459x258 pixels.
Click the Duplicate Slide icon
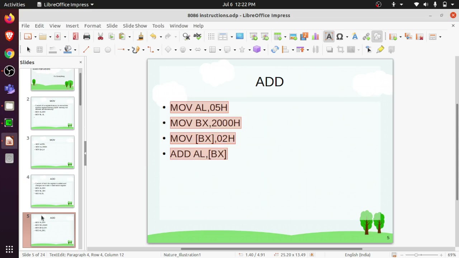408,36
